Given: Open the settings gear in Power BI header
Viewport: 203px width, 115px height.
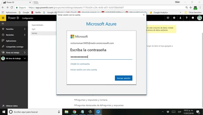Looking at the screenshot, I should pyautogui.click(x=174, y=18).
